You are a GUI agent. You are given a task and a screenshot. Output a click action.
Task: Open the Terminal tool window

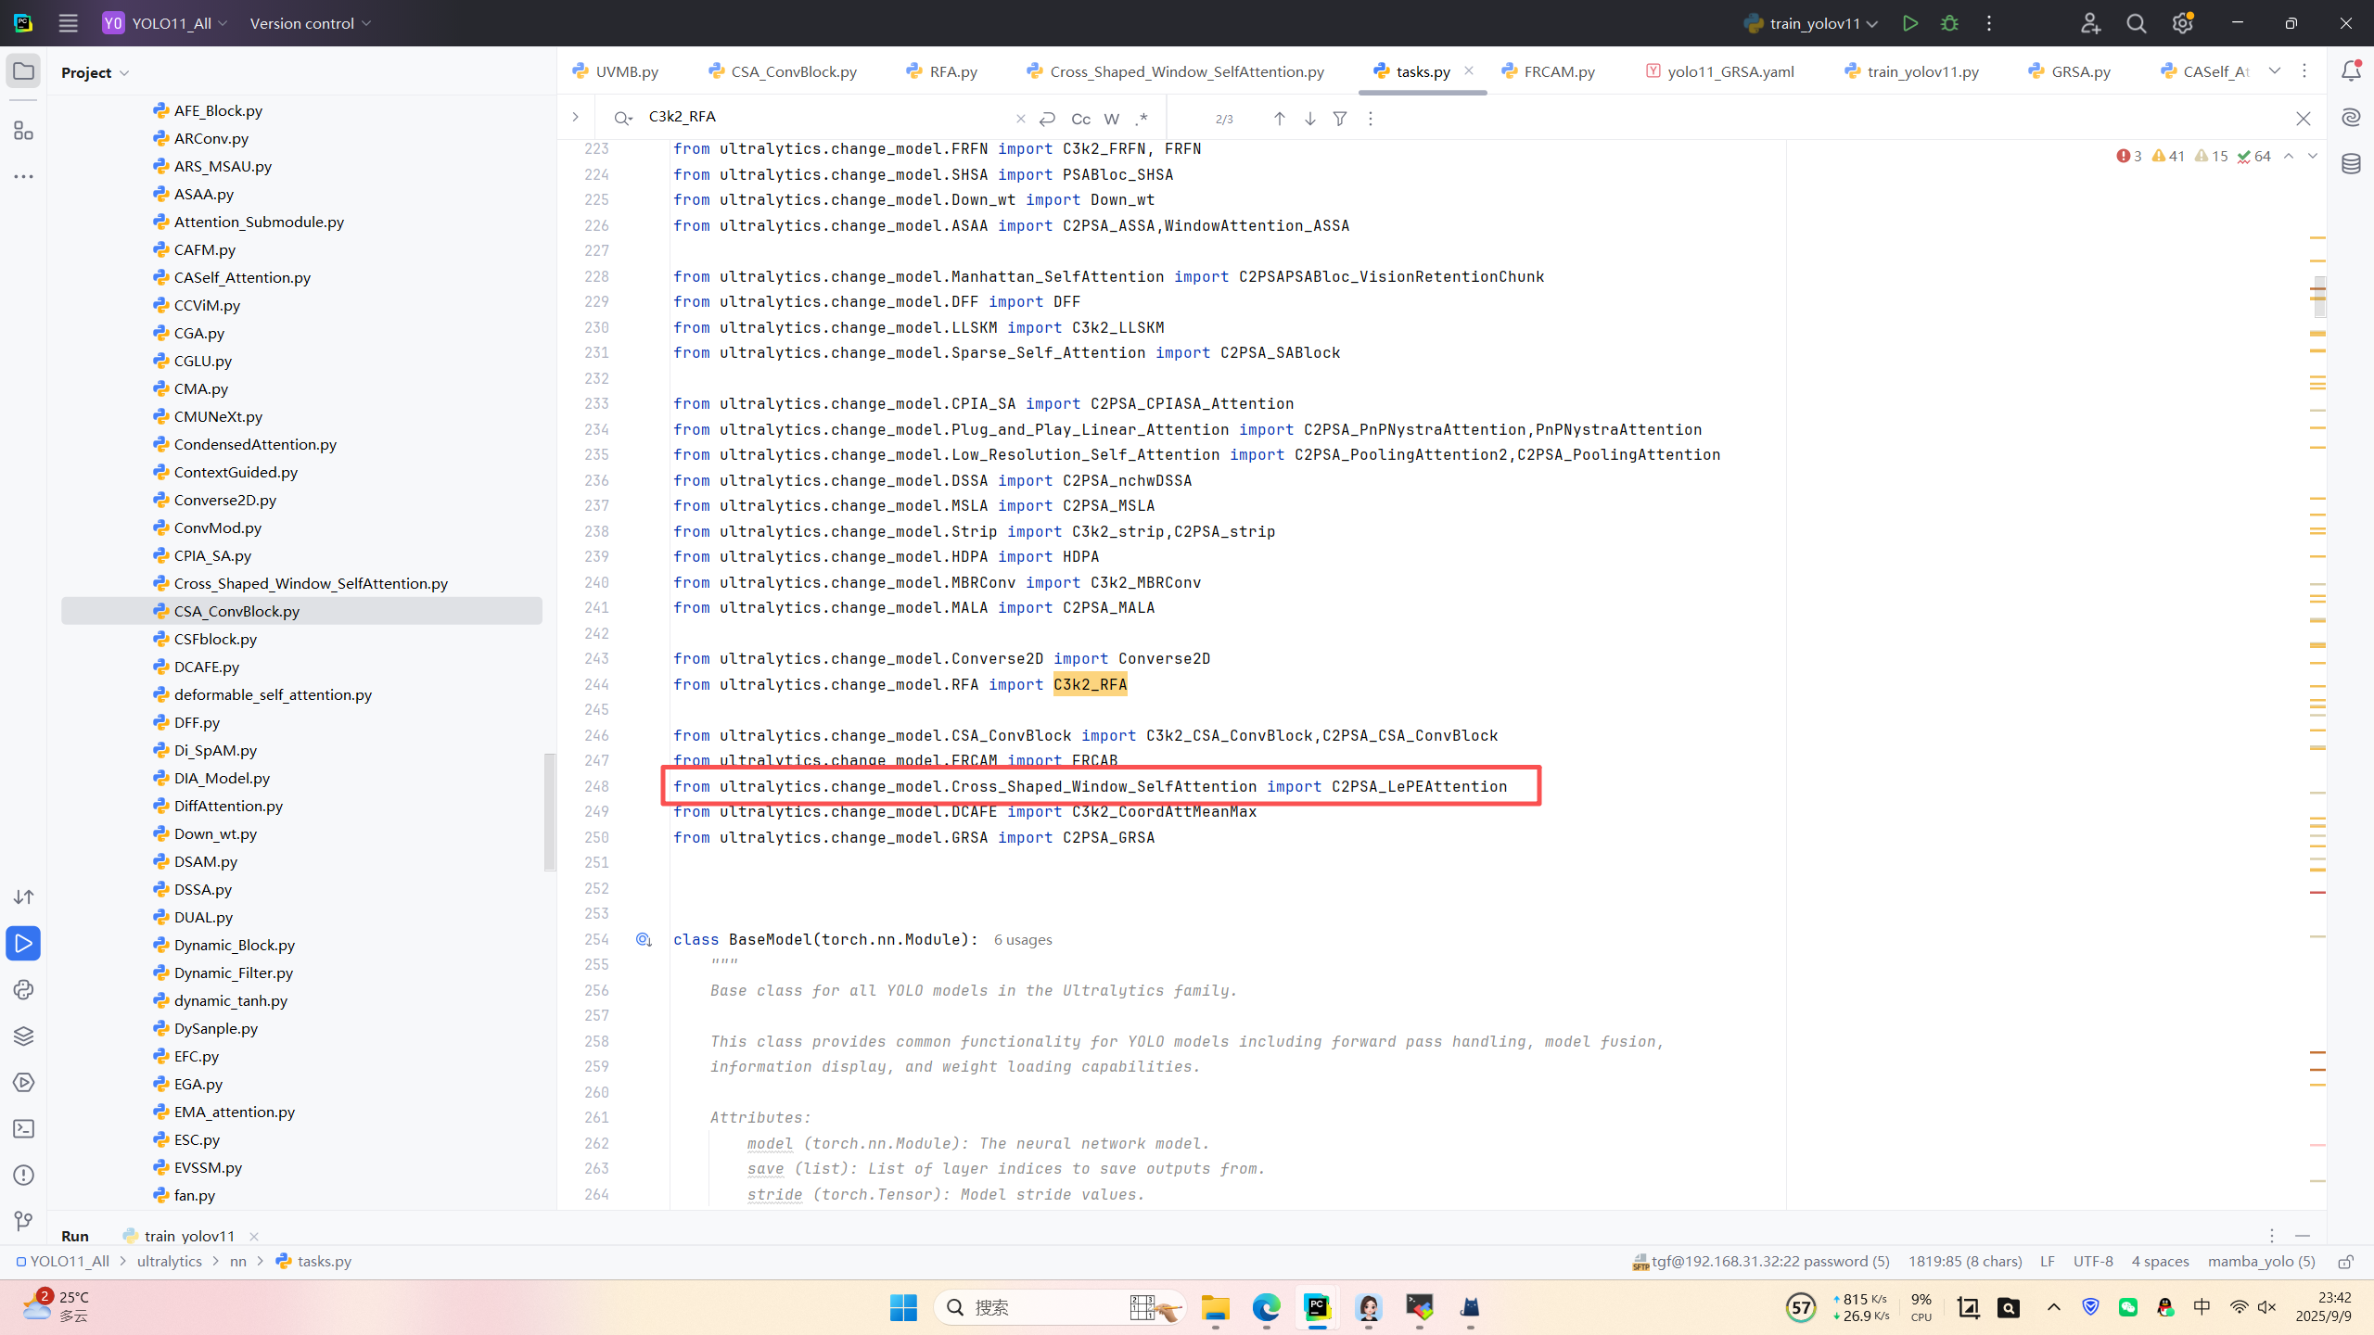point(23,1128)
